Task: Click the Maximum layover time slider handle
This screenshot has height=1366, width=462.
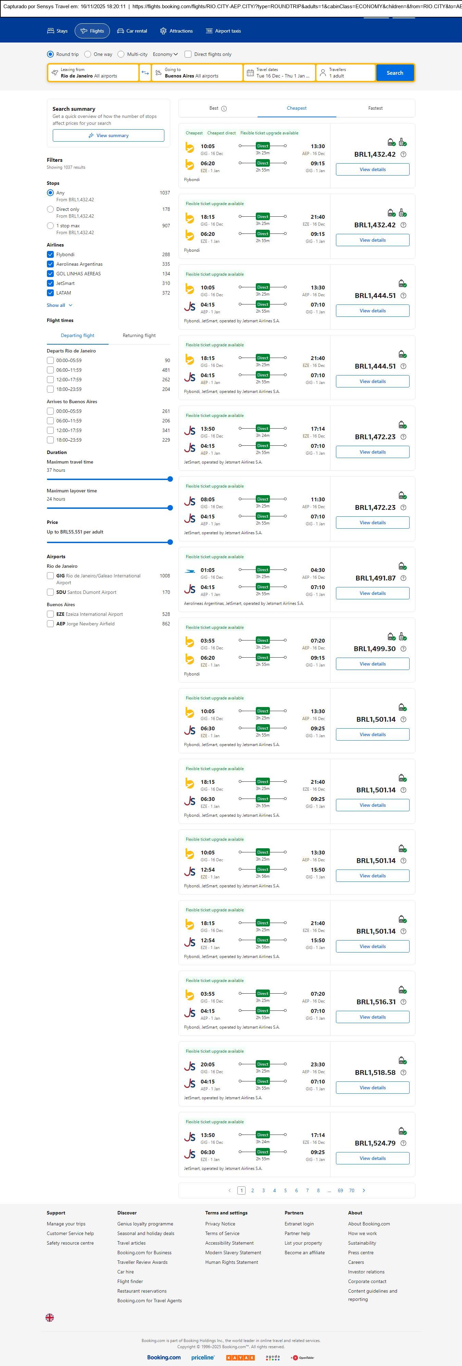Action: [170, 508]
